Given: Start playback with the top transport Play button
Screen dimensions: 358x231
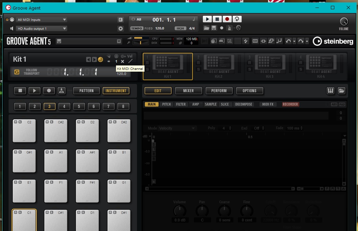Looking at the screenshot, I should [207, 19].
